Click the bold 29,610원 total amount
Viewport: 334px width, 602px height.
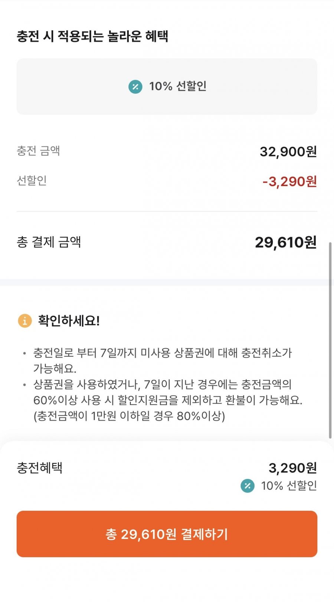285,242
